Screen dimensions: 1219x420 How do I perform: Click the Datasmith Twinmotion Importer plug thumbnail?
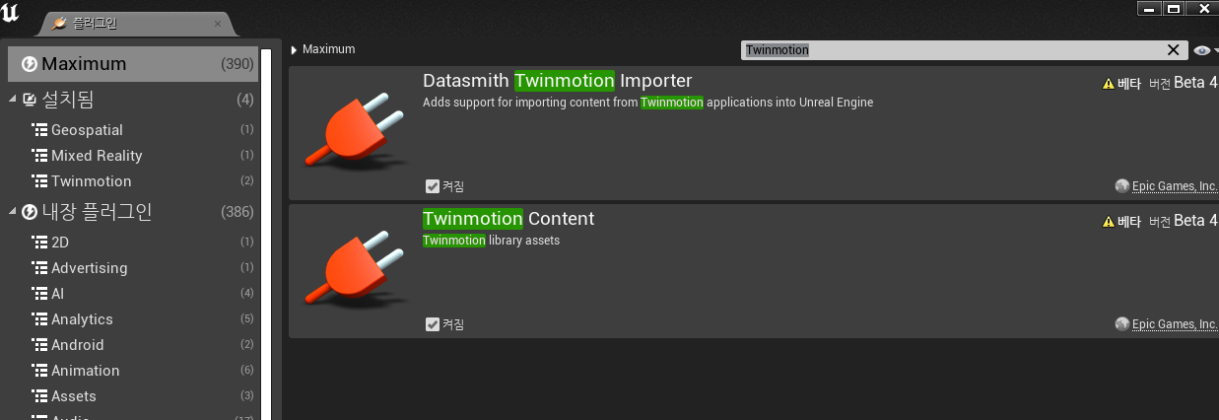click(x=354, y=133)
